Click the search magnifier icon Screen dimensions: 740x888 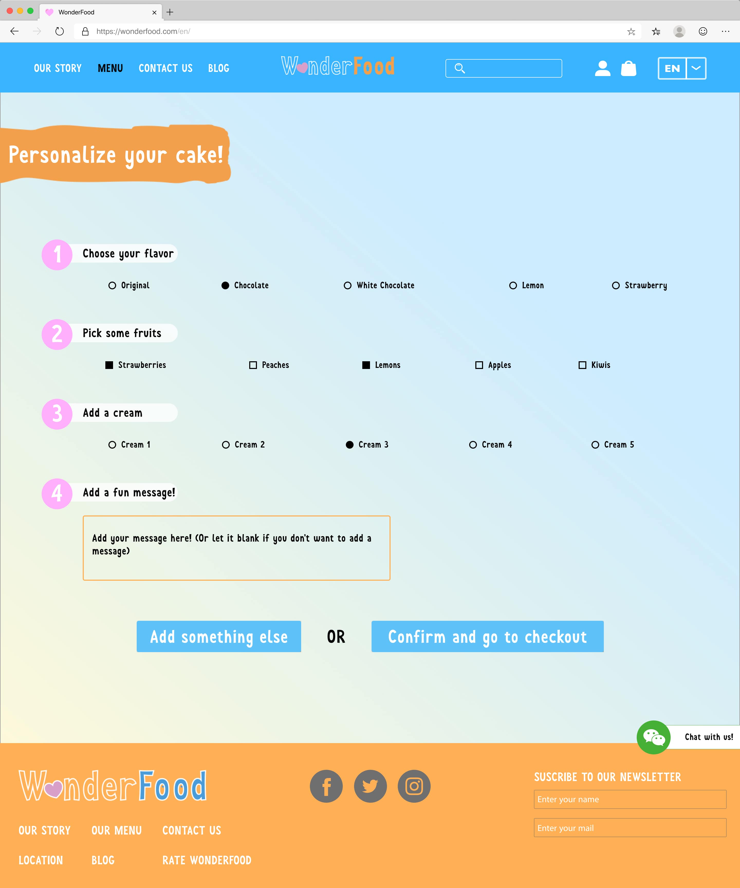(459, 68)
